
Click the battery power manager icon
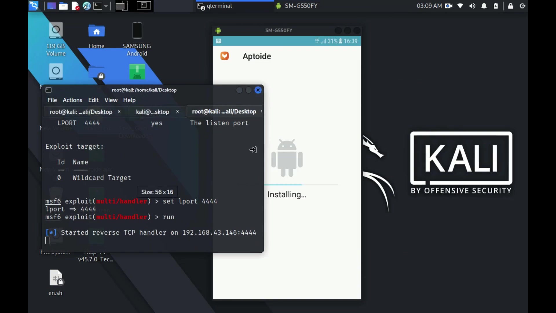pyautogui.click(x=496, y=6)
